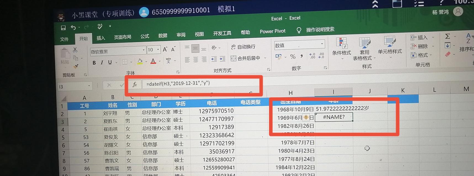The height and width of the screenshot is (176, 474).
Task: Expand the font dialog launcher (字体)
Action: 178,72
